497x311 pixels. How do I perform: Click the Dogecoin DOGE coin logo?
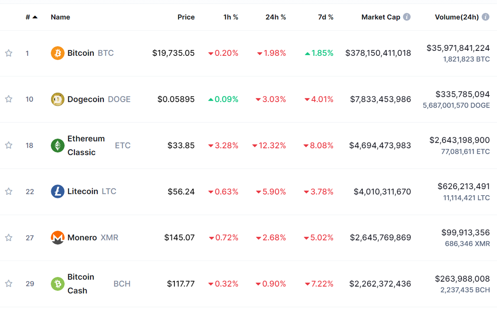click(x=57, y=99)
